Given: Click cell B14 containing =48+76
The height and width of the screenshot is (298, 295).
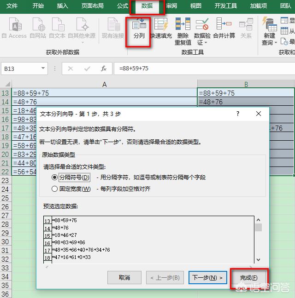Looking at the screenshot, I should [246, 102].
